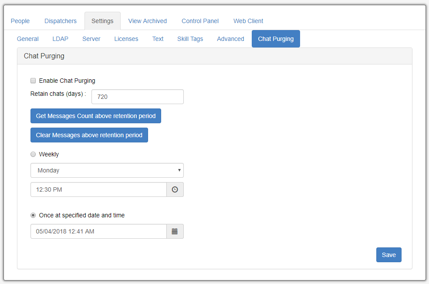Select the Weekly purge schedule option
This screenshot has height=284, width=429.
click(x=33, y=154)
